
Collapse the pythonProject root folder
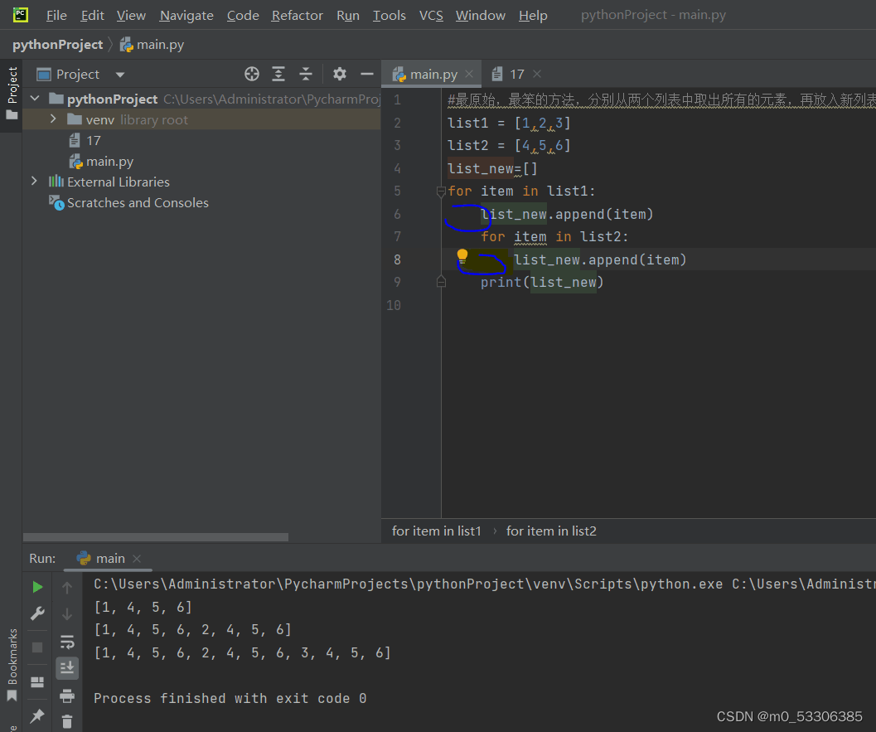click(x=35, y=99)
